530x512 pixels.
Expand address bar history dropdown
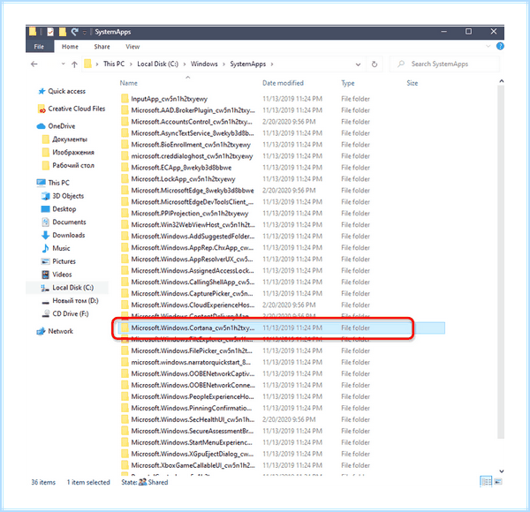click(358, 64)
